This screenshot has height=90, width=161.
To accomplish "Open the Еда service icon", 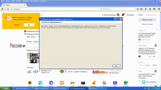I will pos(30,83).
